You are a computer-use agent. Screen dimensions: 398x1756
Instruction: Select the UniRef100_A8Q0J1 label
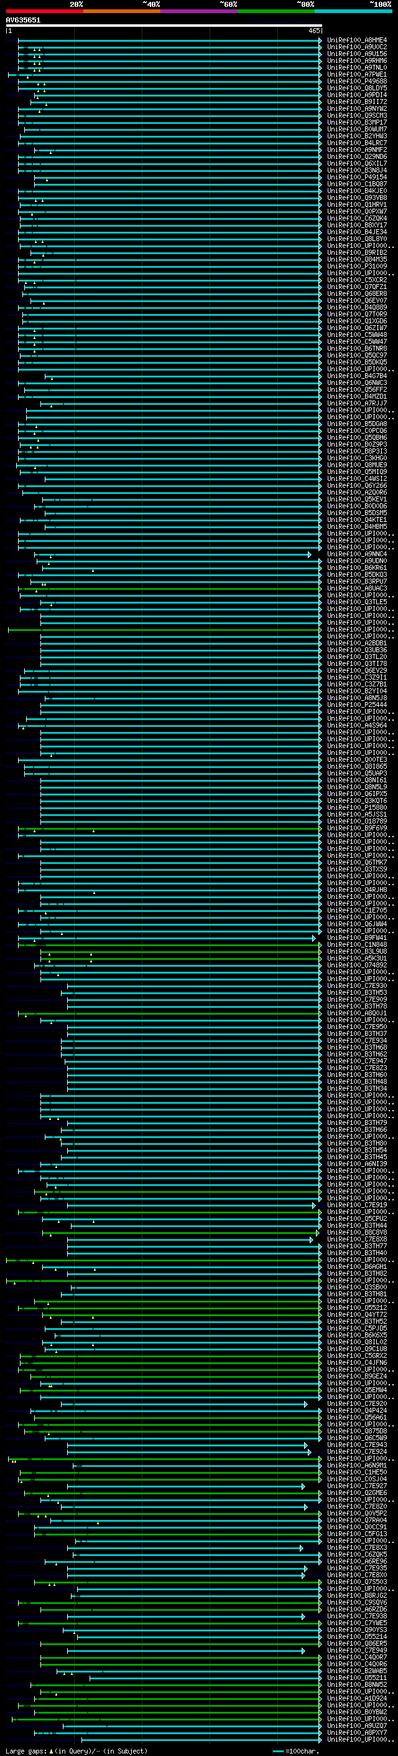(356, 1013)
